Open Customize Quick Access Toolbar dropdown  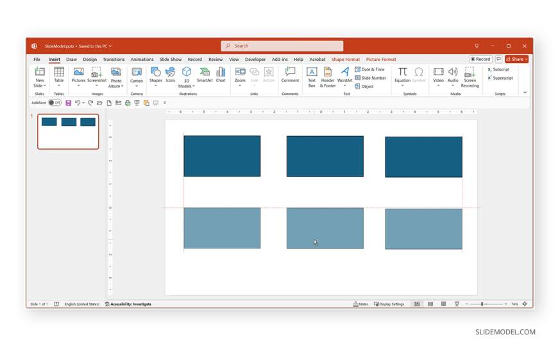165,103
